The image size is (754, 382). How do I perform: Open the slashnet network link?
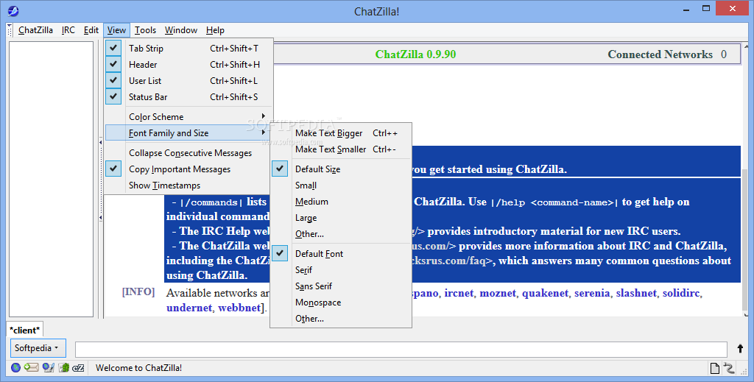tap(636, 293)
